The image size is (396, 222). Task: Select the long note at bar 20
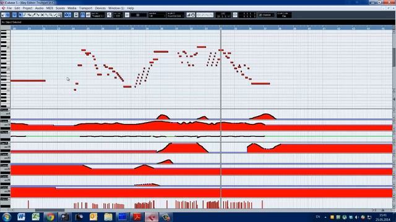[28, 81]
